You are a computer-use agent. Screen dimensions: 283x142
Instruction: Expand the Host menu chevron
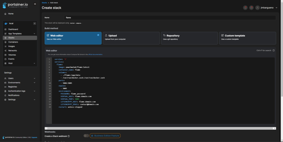34,63
